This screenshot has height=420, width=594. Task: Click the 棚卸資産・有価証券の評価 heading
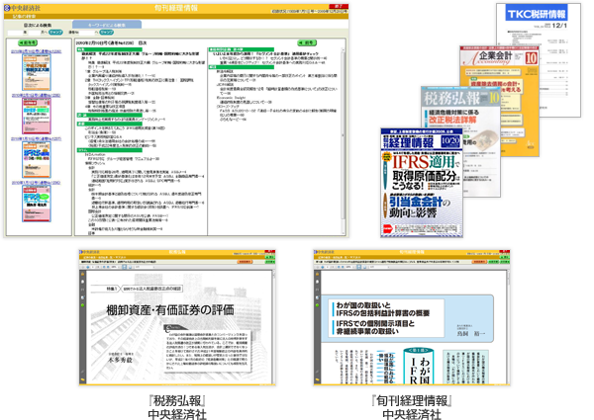[x=169, y=310]
